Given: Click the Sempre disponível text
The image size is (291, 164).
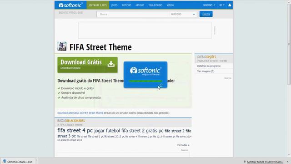Looking at the screenshot, I should point(73,93).
